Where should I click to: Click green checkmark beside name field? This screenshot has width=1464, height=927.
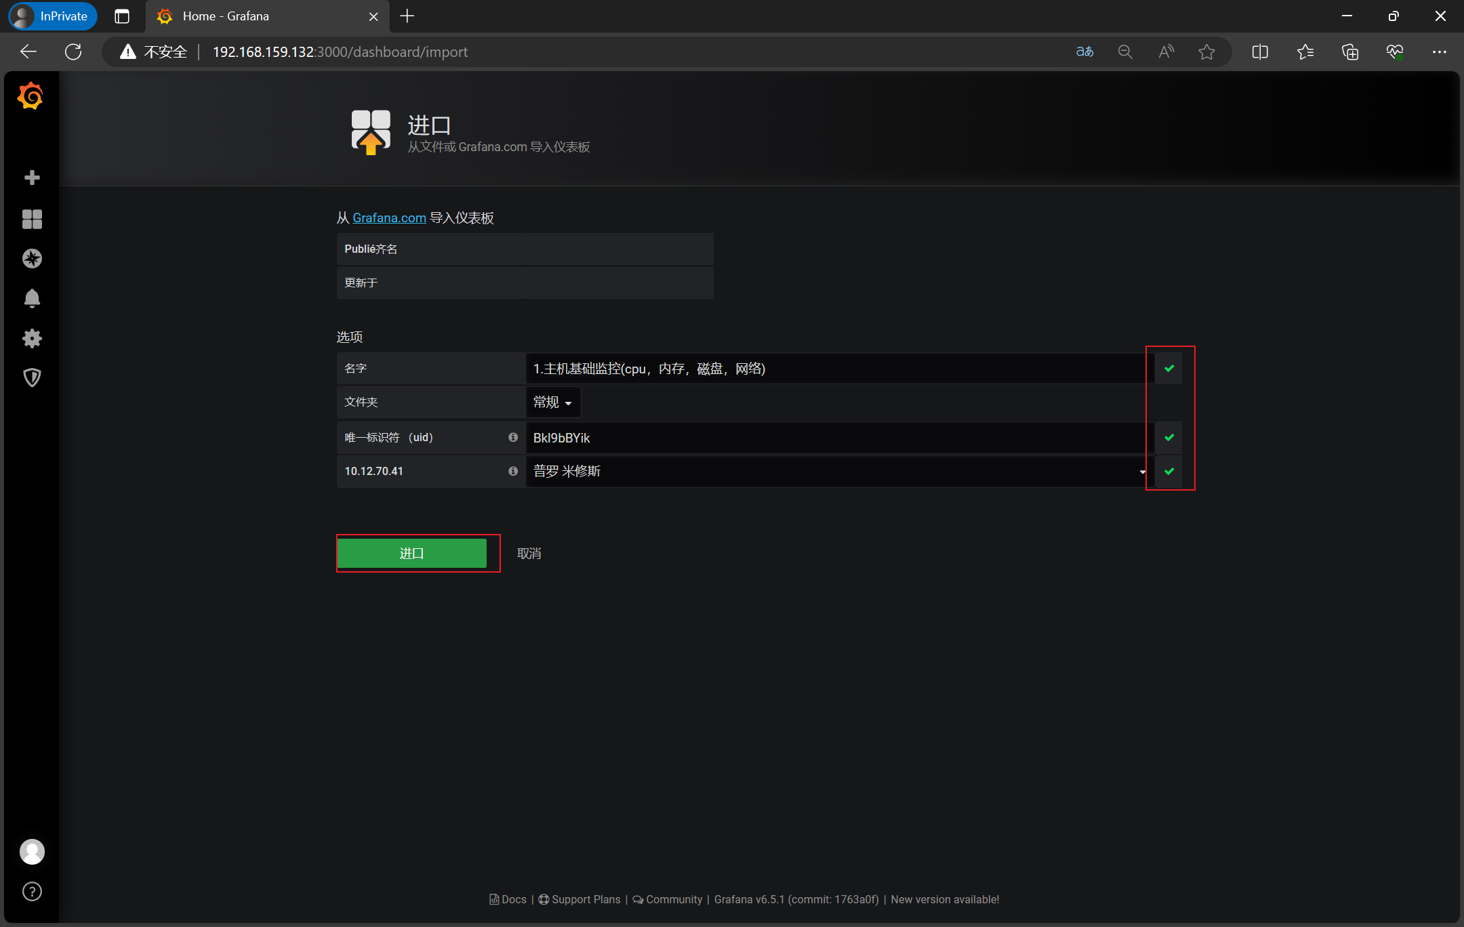[1169, 369]
